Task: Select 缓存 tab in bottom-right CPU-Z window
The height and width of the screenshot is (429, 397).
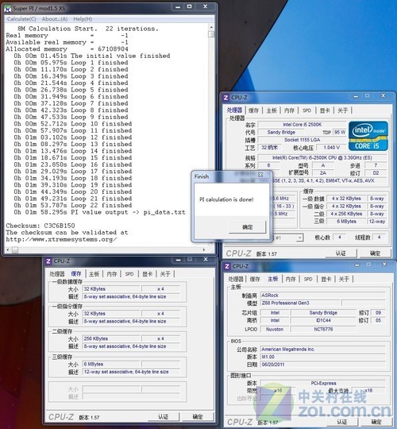Action: [x=255, y=279]
